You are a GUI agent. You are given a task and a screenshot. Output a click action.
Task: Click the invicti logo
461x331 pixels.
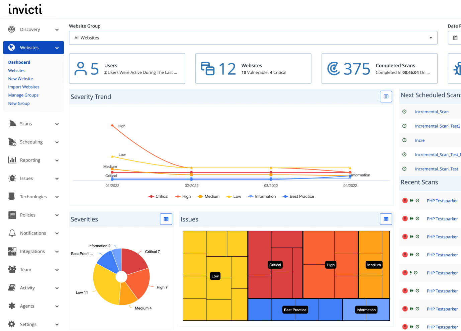click(25, 9)
